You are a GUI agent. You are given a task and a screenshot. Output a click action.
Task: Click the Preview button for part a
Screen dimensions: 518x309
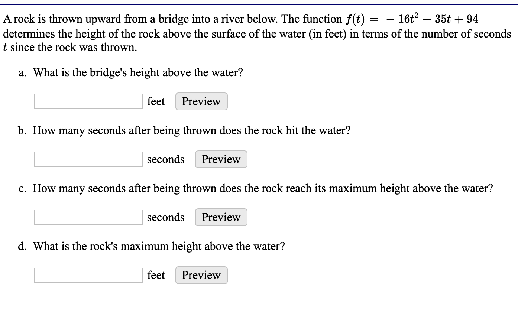[x=201, y=101]
